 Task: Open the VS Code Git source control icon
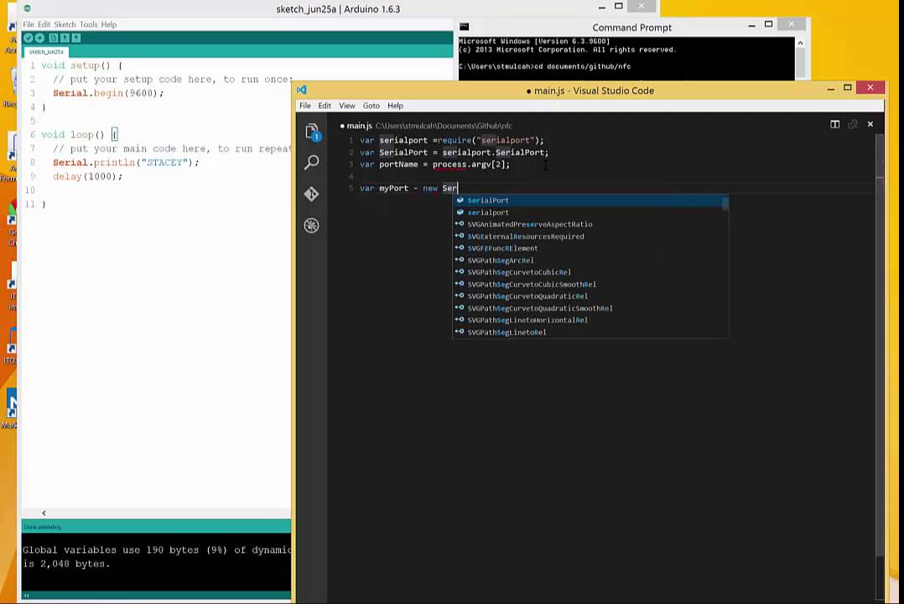point(312,194)
